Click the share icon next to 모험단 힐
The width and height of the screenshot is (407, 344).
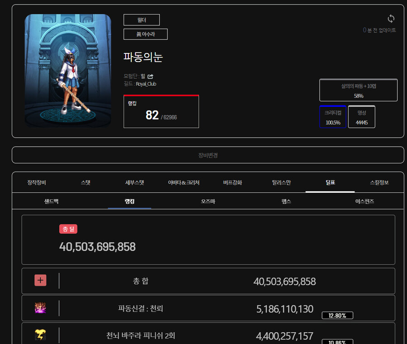pyautogui.click(x=150, y=76)
